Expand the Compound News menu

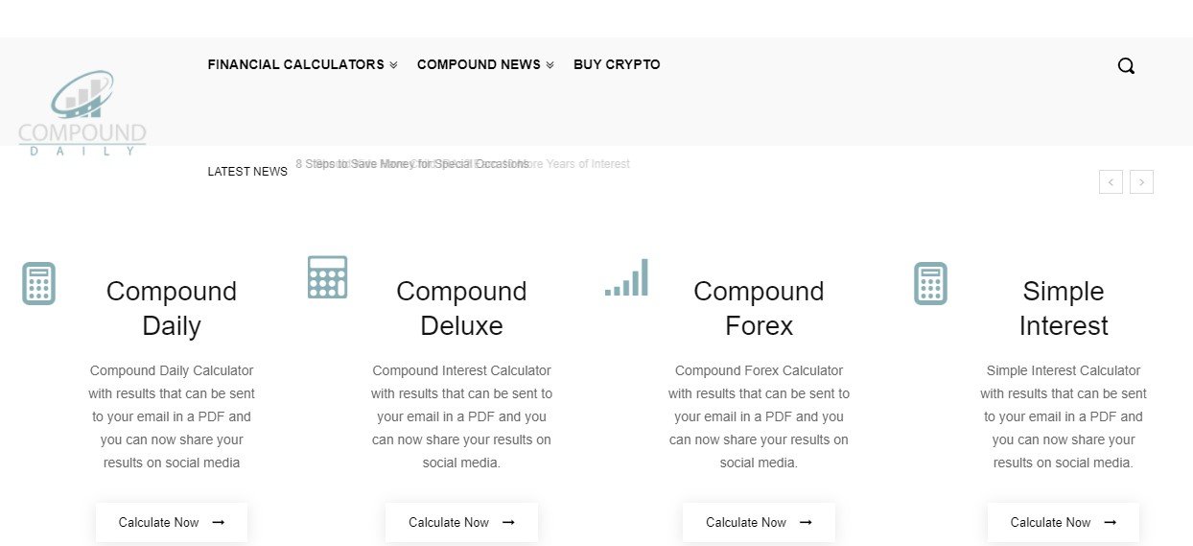point(485,64)
